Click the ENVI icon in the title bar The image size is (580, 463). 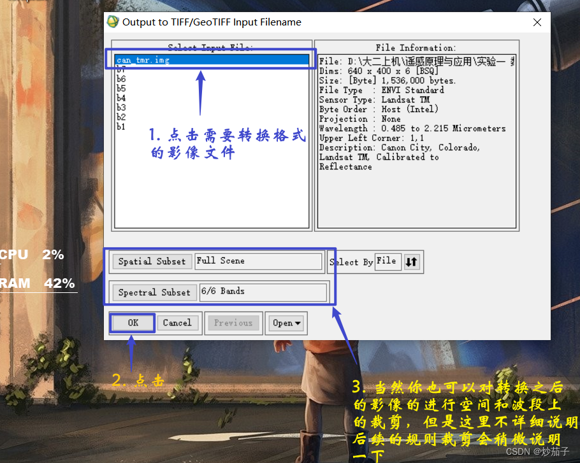pos(113,22)
